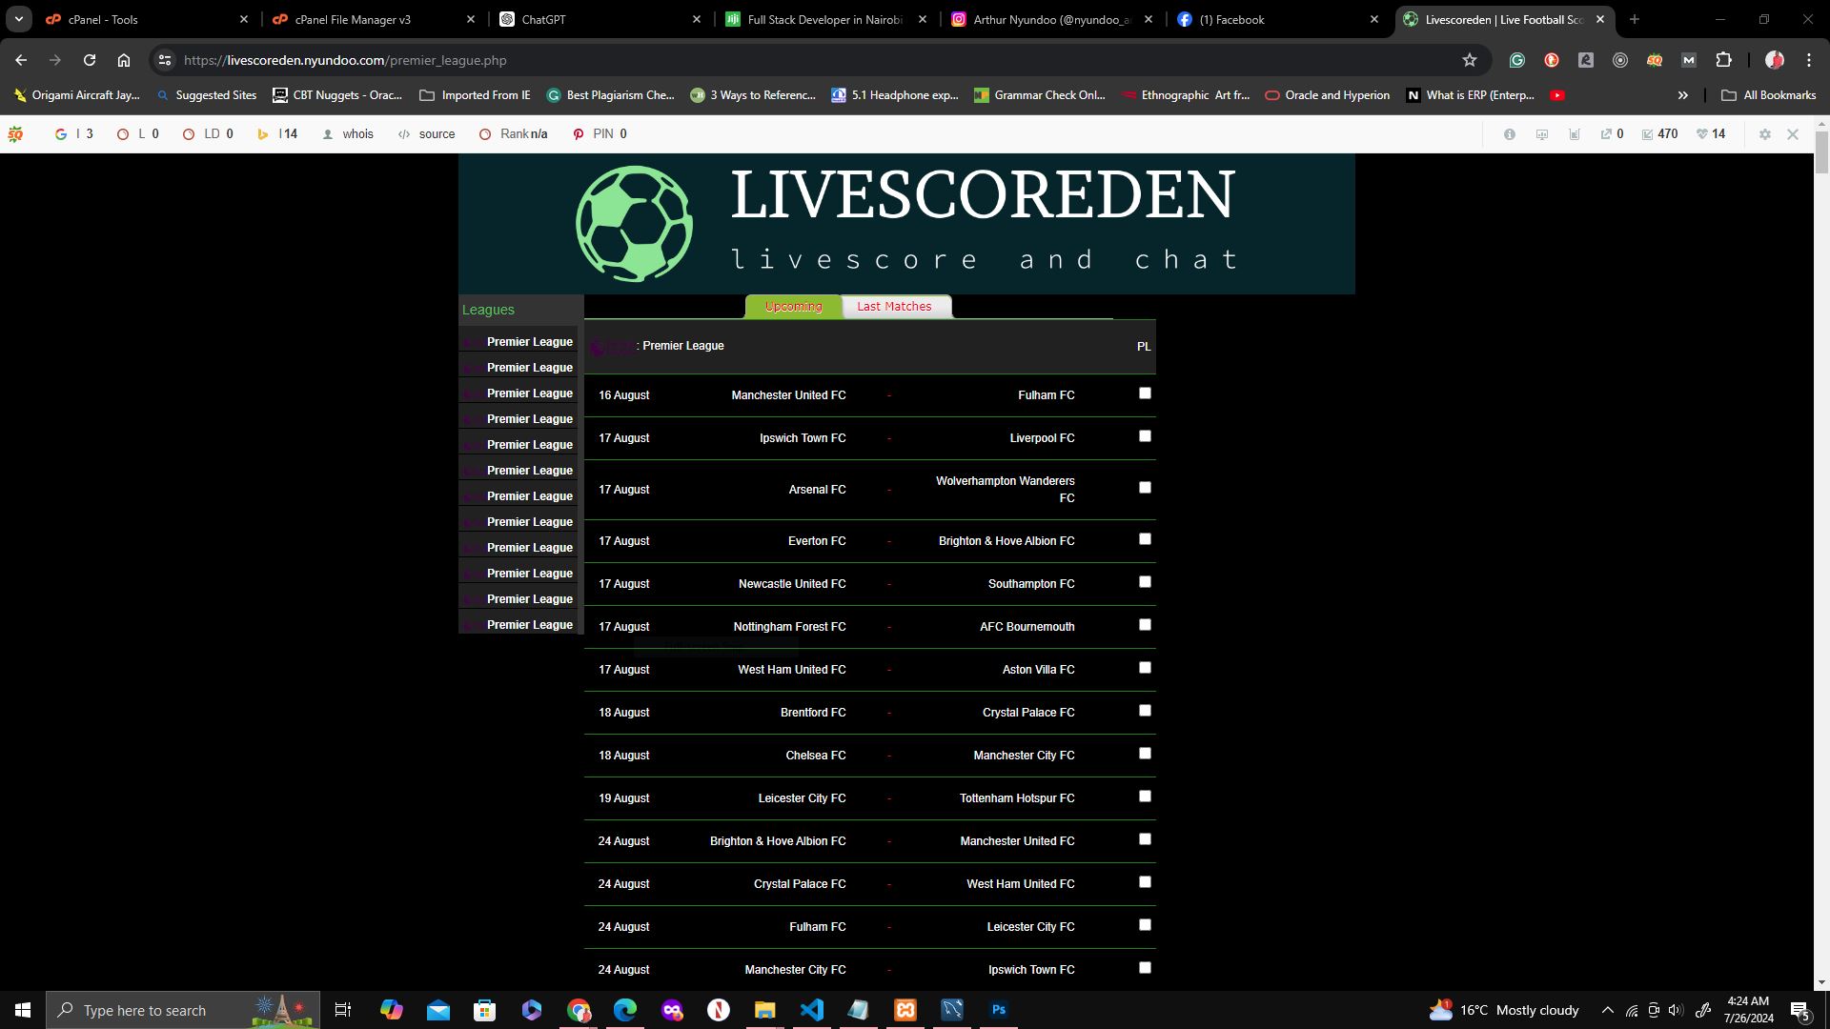1830x1029 pixels.
Task: Open the Oracle and Hyperion bookmark
Action: tap(1328, 95)
